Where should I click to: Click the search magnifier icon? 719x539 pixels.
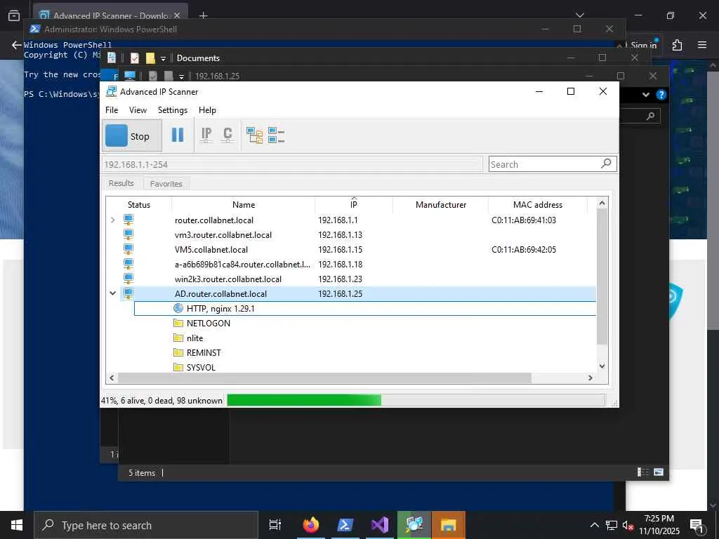(x=606, y=163)
